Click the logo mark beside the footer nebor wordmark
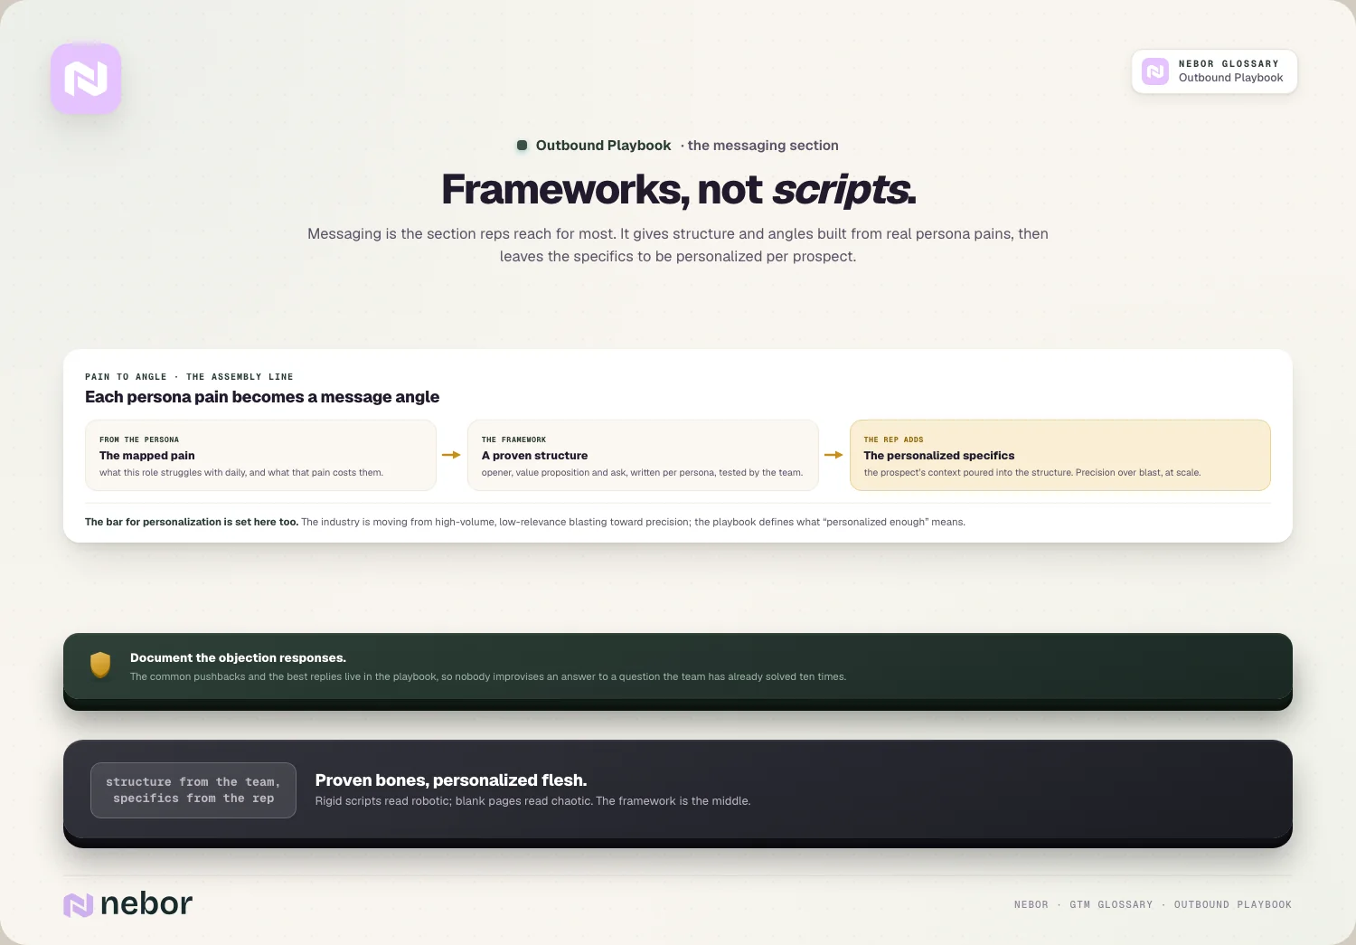1356x945 pixels. pos(79,904)
